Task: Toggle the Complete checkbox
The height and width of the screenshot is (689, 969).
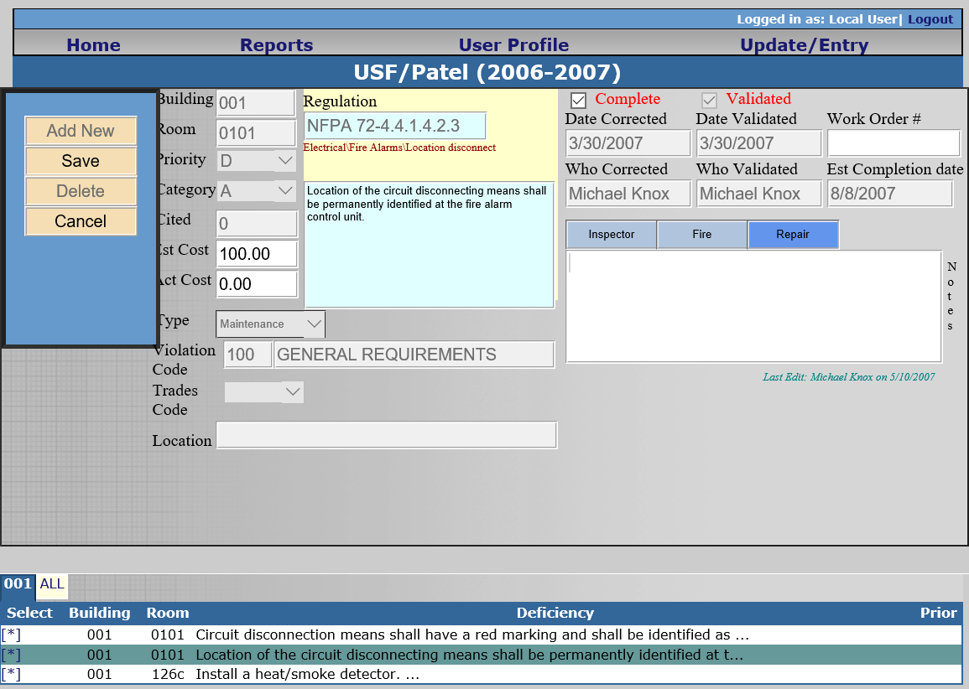Action: 578,100
